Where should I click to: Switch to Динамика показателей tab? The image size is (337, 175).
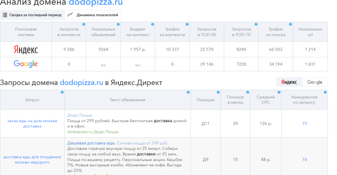point(93,15)
